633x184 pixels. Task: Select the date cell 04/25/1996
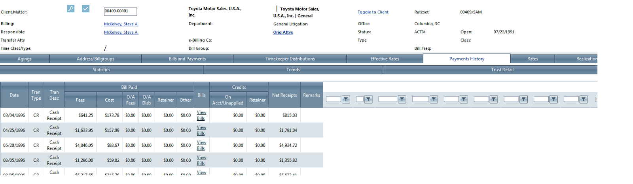coord(14,131)
